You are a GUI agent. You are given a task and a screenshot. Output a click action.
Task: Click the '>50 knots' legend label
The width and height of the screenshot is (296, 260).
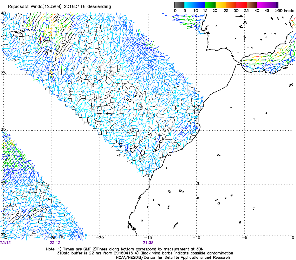tap(284, 10)
